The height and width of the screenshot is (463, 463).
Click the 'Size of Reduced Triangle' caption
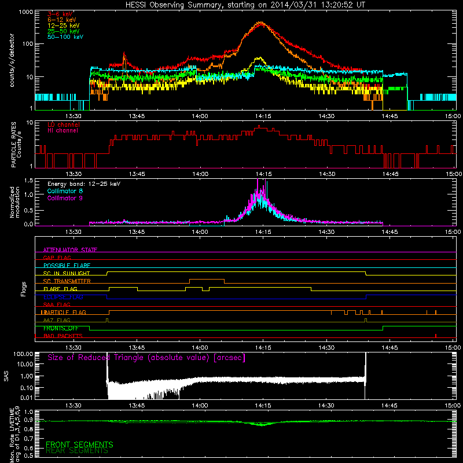(146, 358)
